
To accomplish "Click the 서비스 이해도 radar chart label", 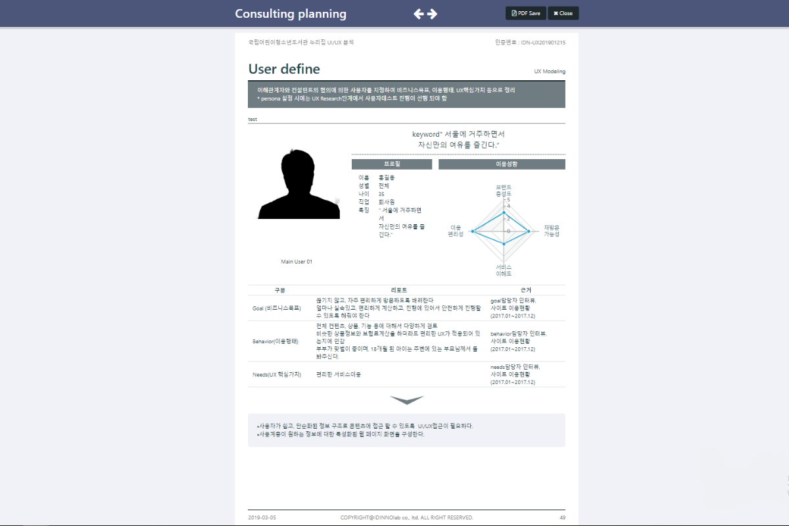I will [504, 270].
